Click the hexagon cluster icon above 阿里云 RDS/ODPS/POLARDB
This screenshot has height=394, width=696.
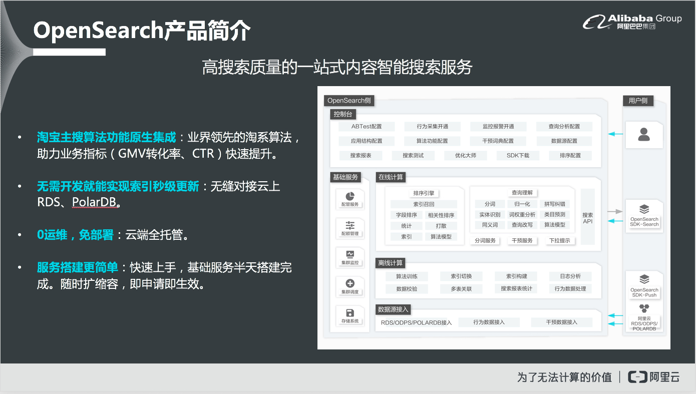tap(644, 308)
